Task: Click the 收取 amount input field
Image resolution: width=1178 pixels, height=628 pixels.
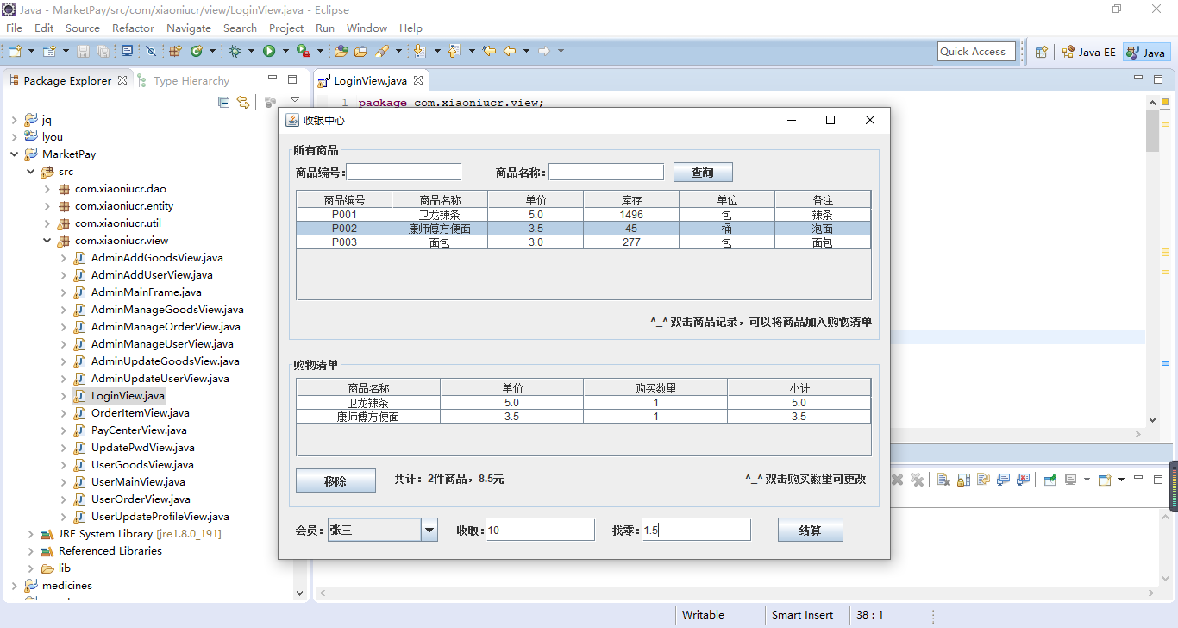Action: [x=541, y=530]
